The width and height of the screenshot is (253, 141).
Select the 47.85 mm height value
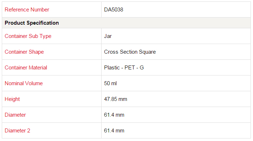(116, 99)
